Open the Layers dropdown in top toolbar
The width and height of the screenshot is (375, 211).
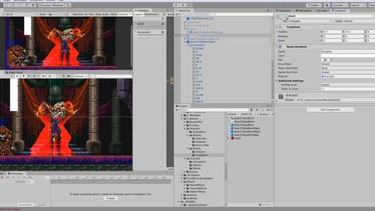(358, 5)
